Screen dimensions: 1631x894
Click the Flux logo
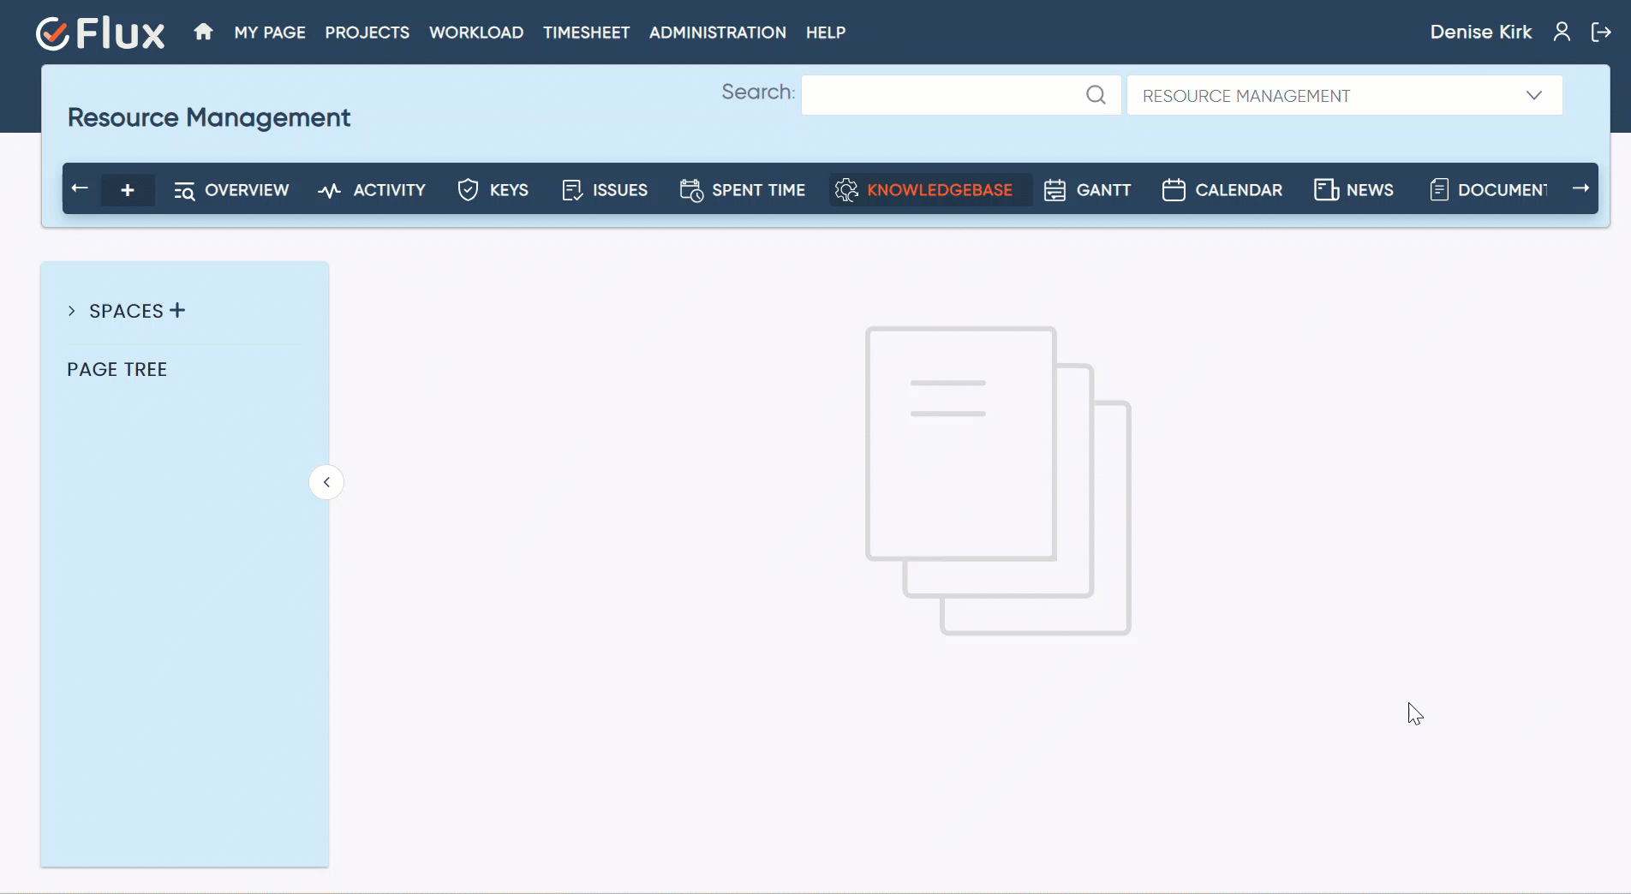[x=100, y=33]
